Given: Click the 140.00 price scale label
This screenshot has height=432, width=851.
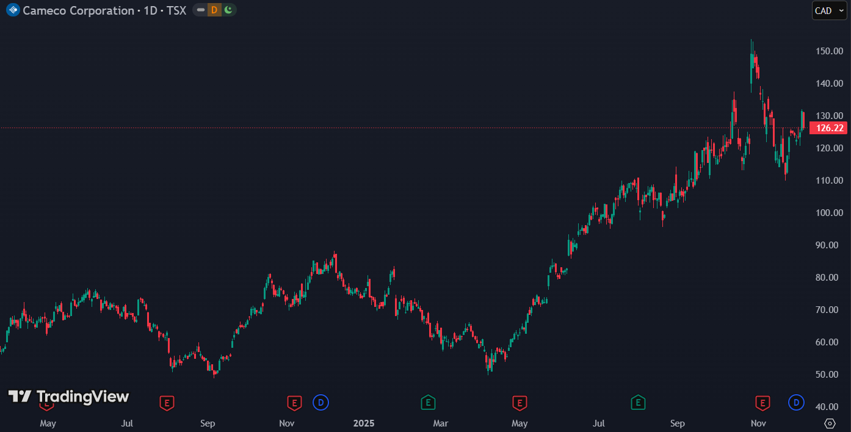Looking at the screenshot, I should 830,84.
